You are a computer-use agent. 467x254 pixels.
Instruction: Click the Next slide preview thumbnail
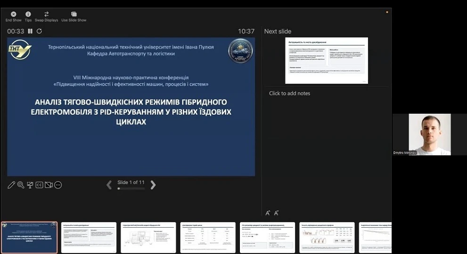click(326, 61)
